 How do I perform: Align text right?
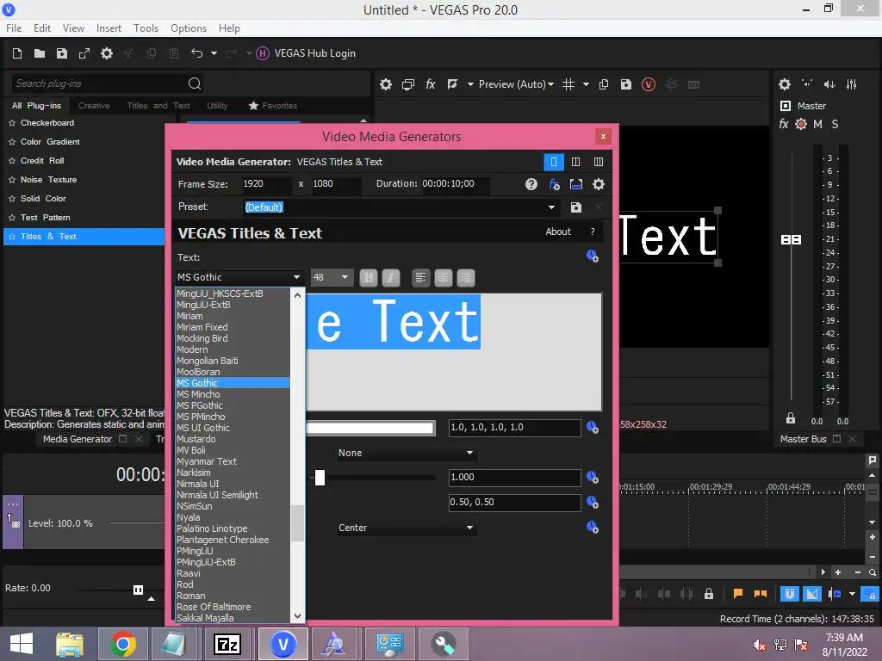pos(466,278)
